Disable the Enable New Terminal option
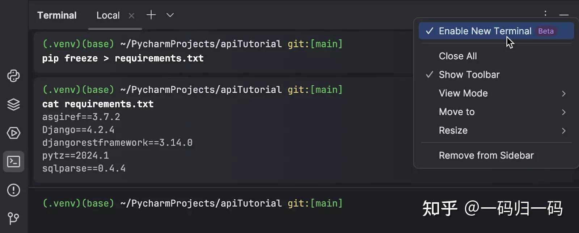This screenshot has width=579, height=233. point(485,31)
